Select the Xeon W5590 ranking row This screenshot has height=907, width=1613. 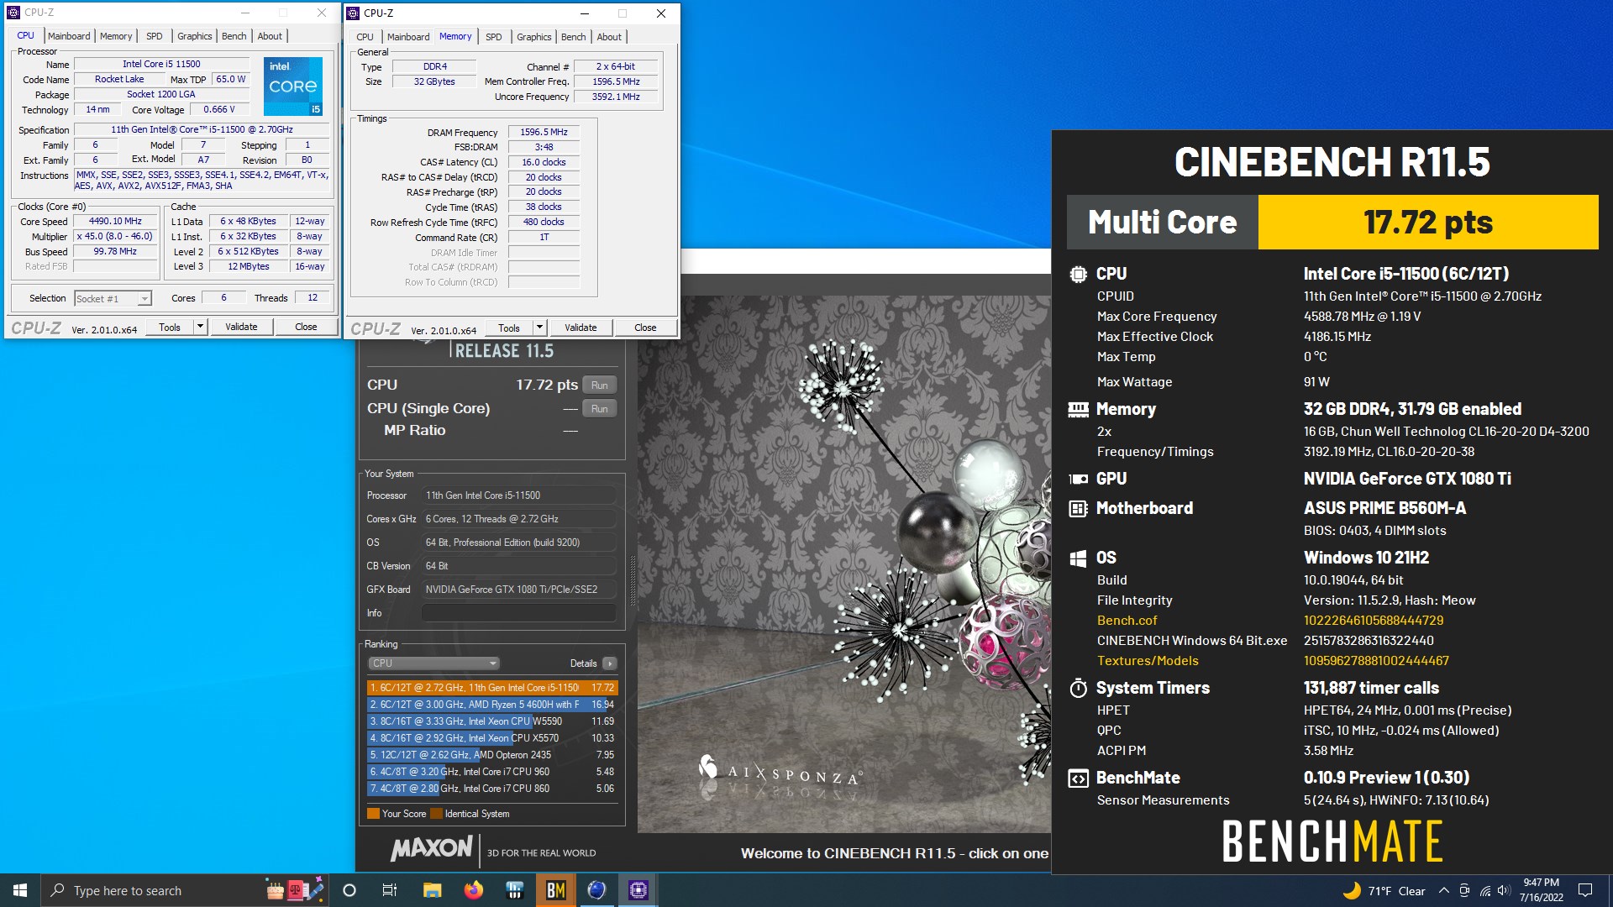(491, 721)
